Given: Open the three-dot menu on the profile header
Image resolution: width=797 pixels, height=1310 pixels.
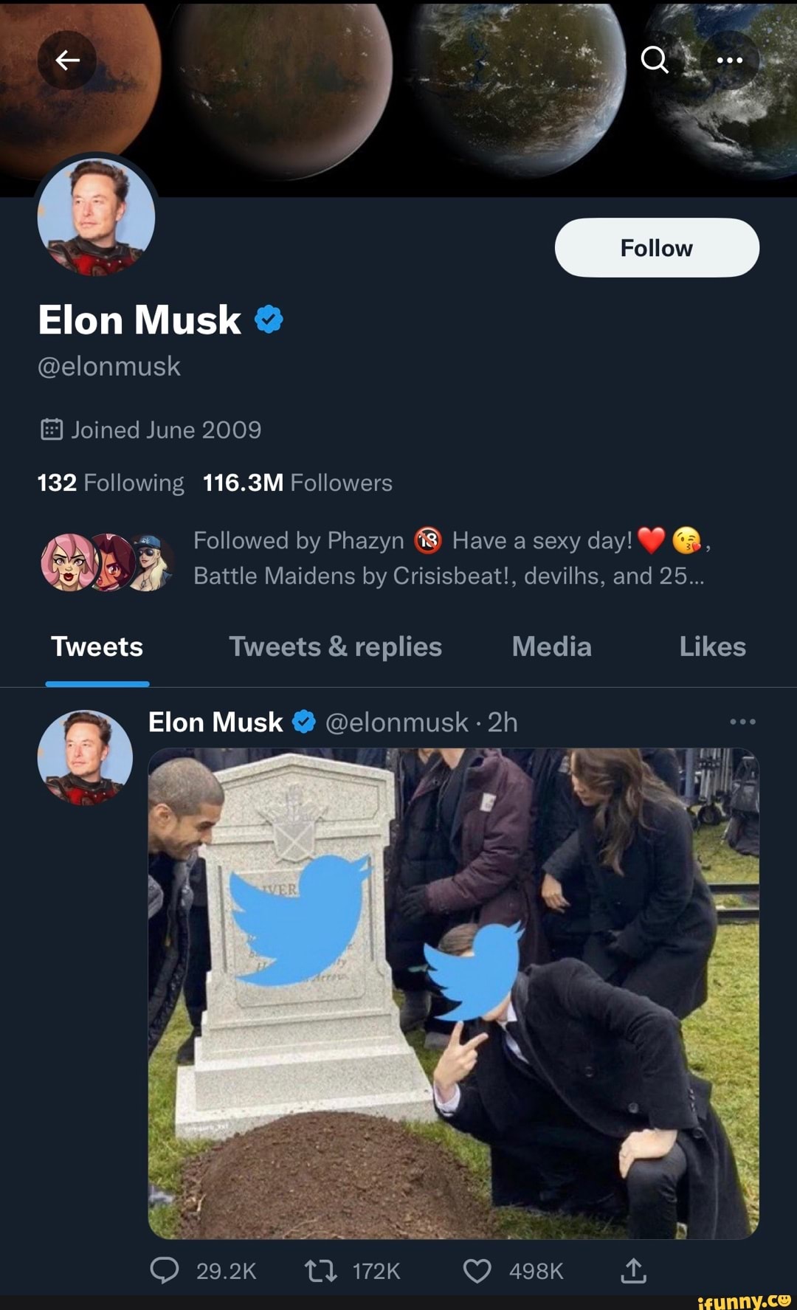Looking at the screenshot, I should tap(729, 61).
